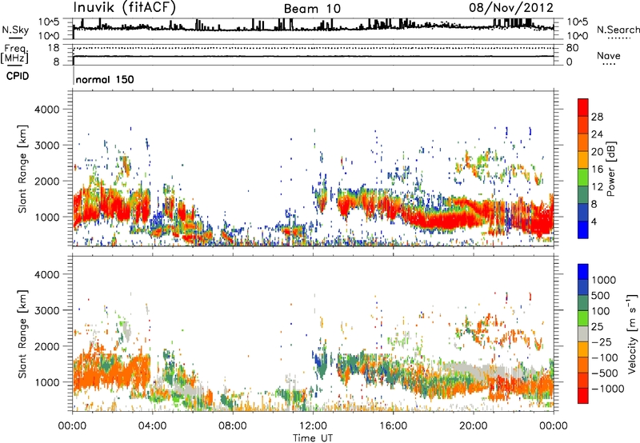
Task: Click the "N.Search" legend label
Action: tap(618, 30)
